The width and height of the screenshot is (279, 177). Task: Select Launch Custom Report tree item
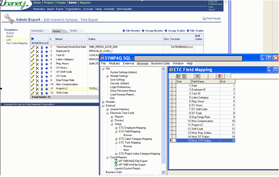pyautogui.click(x=128, y=168)
